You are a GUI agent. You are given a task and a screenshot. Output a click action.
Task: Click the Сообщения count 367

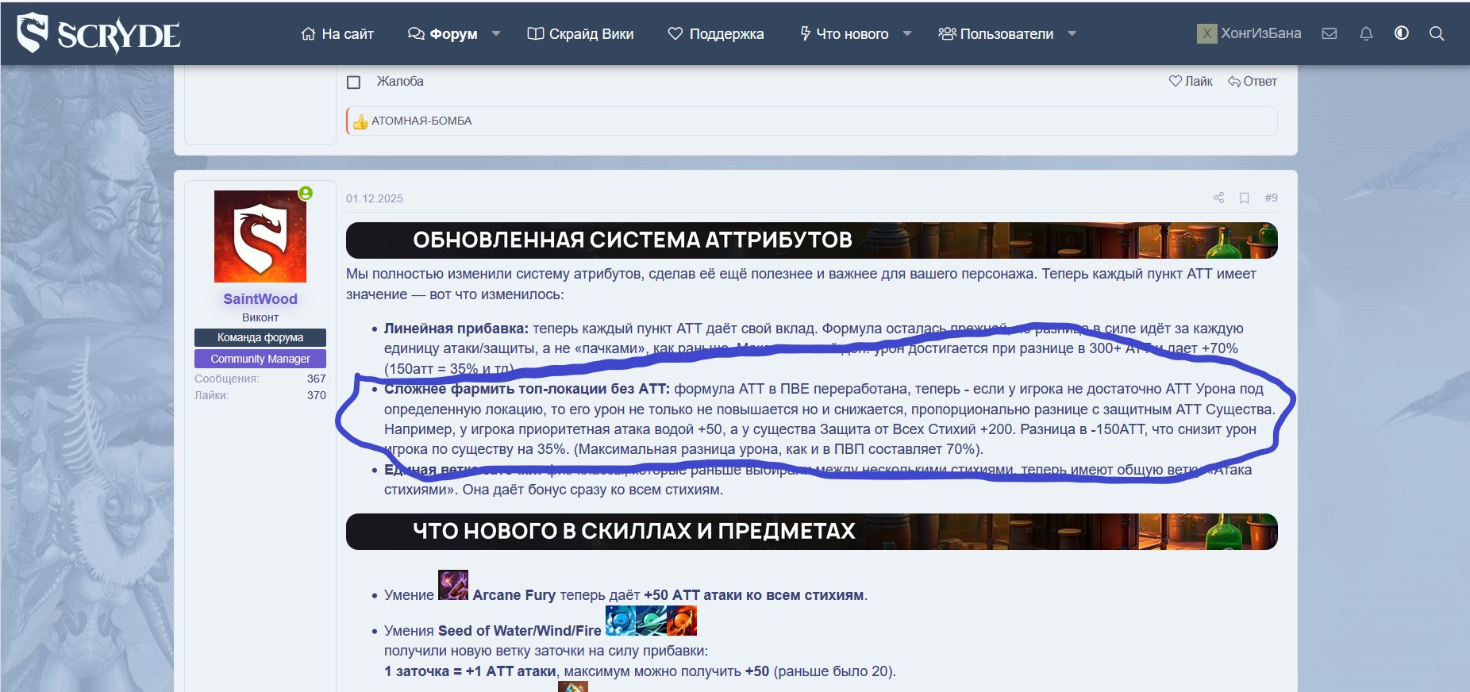(317, 379)
